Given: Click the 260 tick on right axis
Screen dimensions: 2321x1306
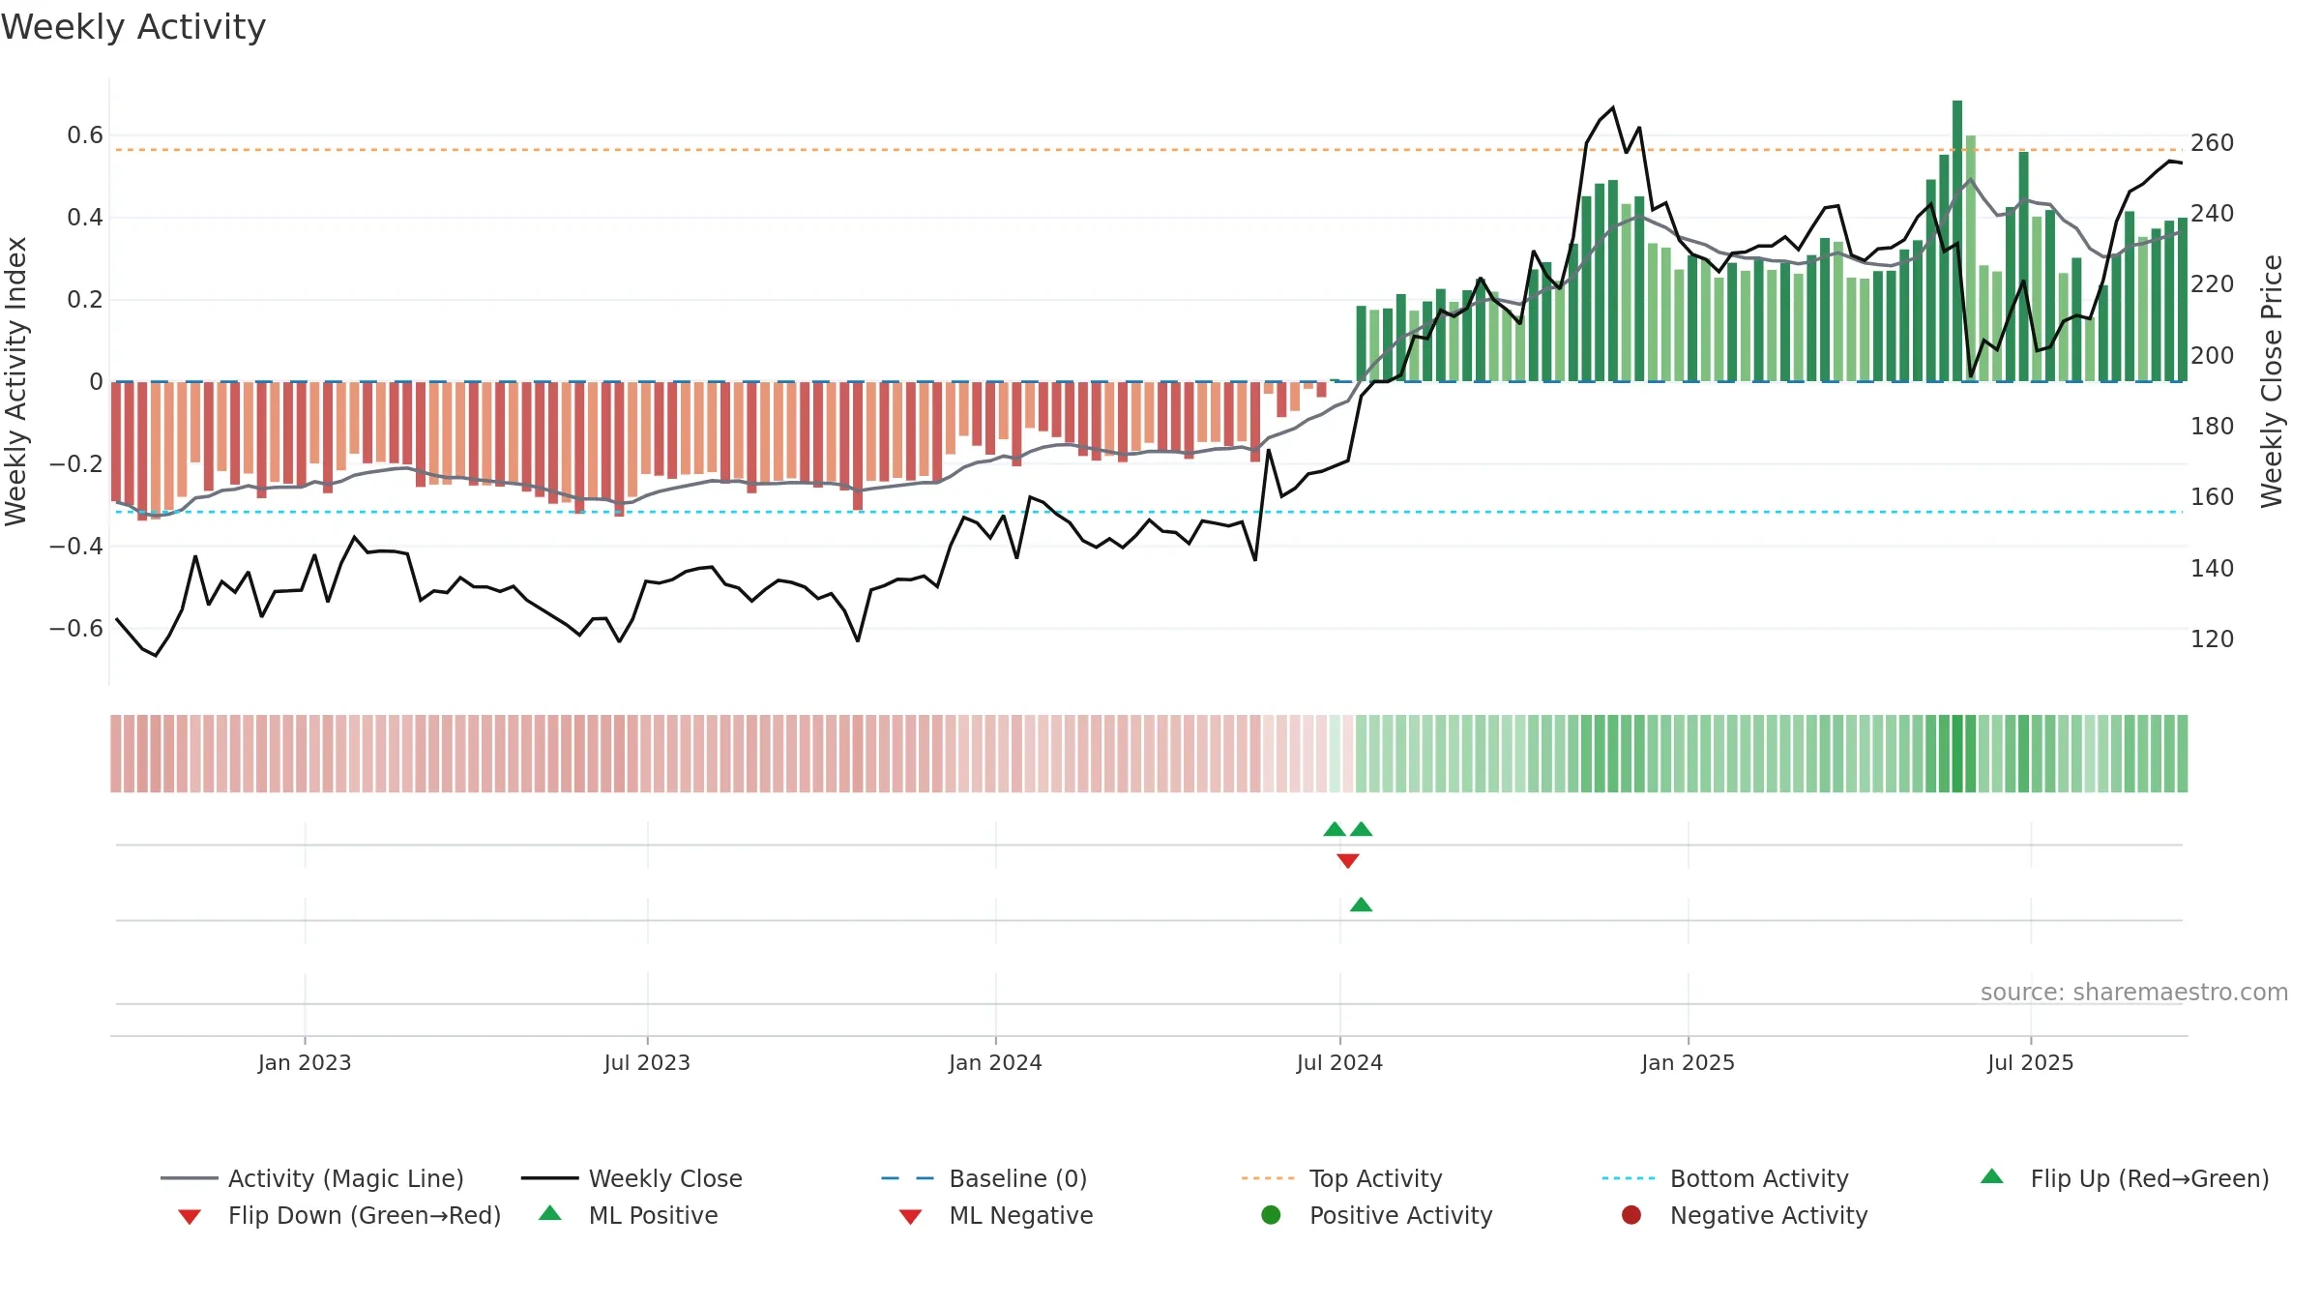Looking at the screenshot, I should pyautogui.click(x=2212, y=143).
